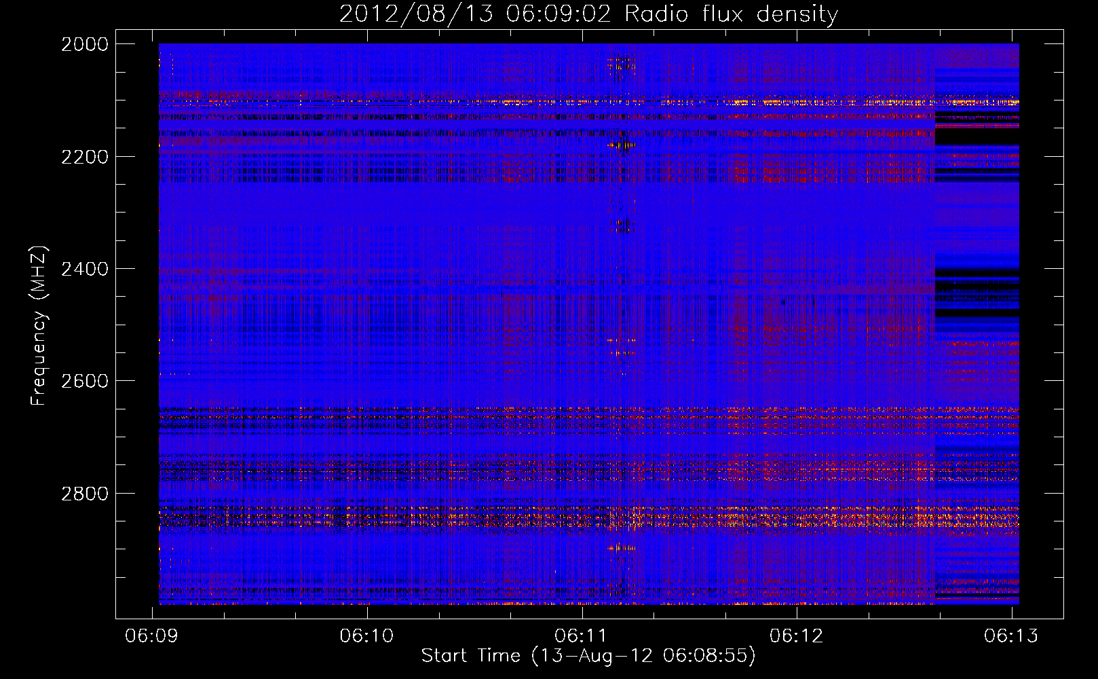Click the 2000 frequency axis label
This screenshot has width=1098, height=679.
pos(85,44)
